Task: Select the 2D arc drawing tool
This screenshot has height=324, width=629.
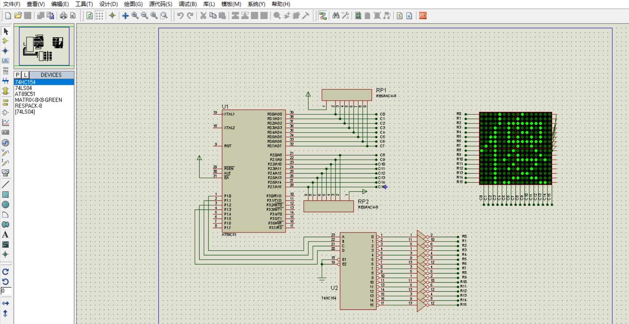Action: click(5, 215)
